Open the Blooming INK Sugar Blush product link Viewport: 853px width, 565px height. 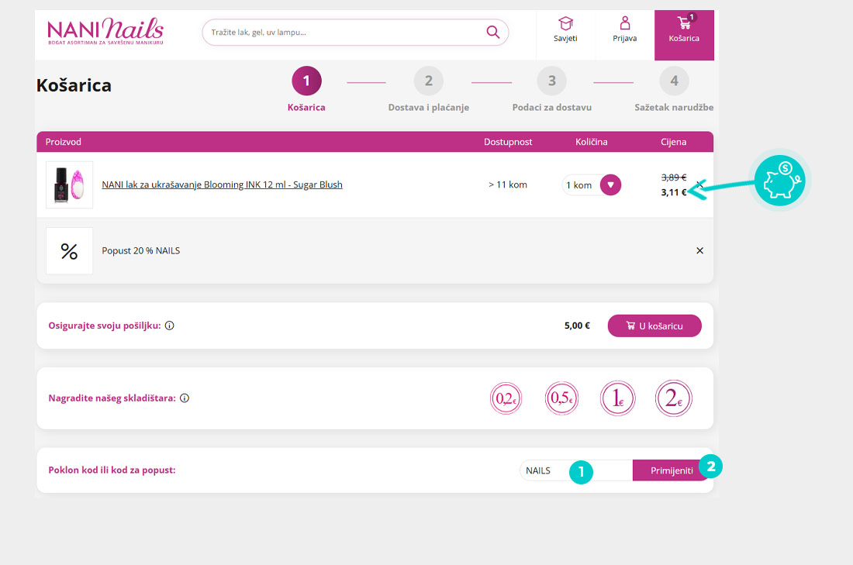click(222, 184)
